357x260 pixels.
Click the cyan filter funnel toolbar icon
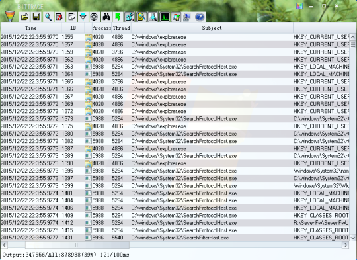coord(83,17)
